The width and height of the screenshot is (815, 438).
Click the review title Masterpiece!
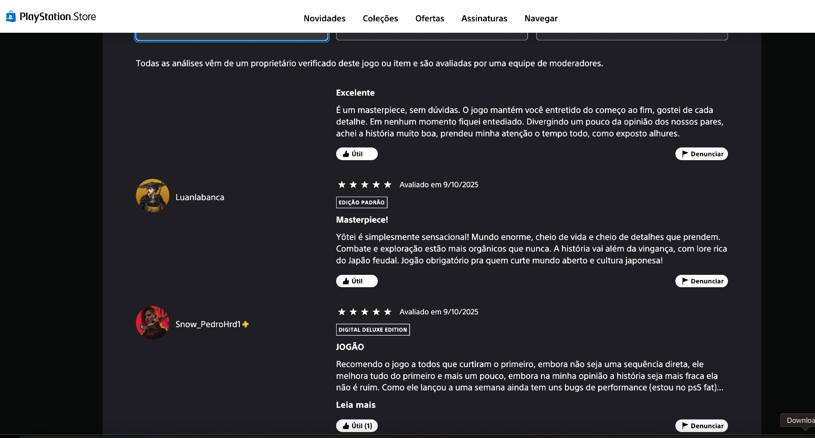(362, 220)
